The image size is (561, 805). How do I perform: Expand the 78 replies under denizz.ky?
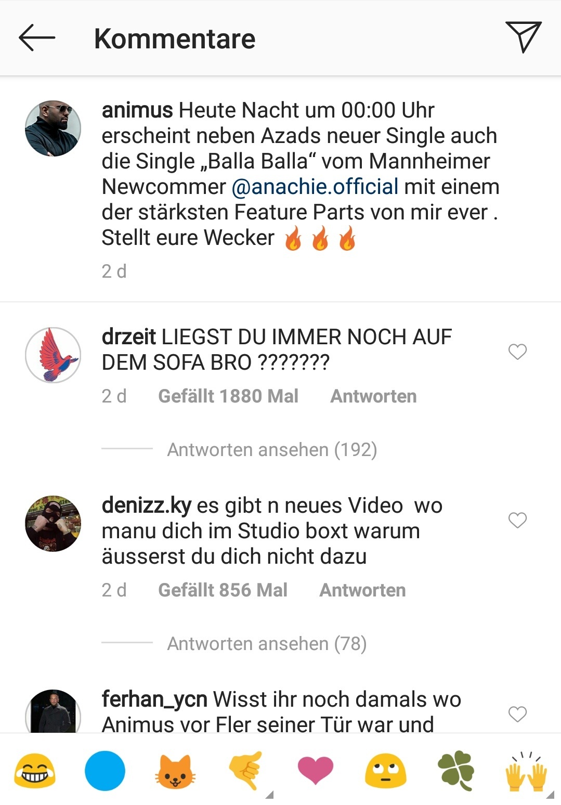(267, 644)
